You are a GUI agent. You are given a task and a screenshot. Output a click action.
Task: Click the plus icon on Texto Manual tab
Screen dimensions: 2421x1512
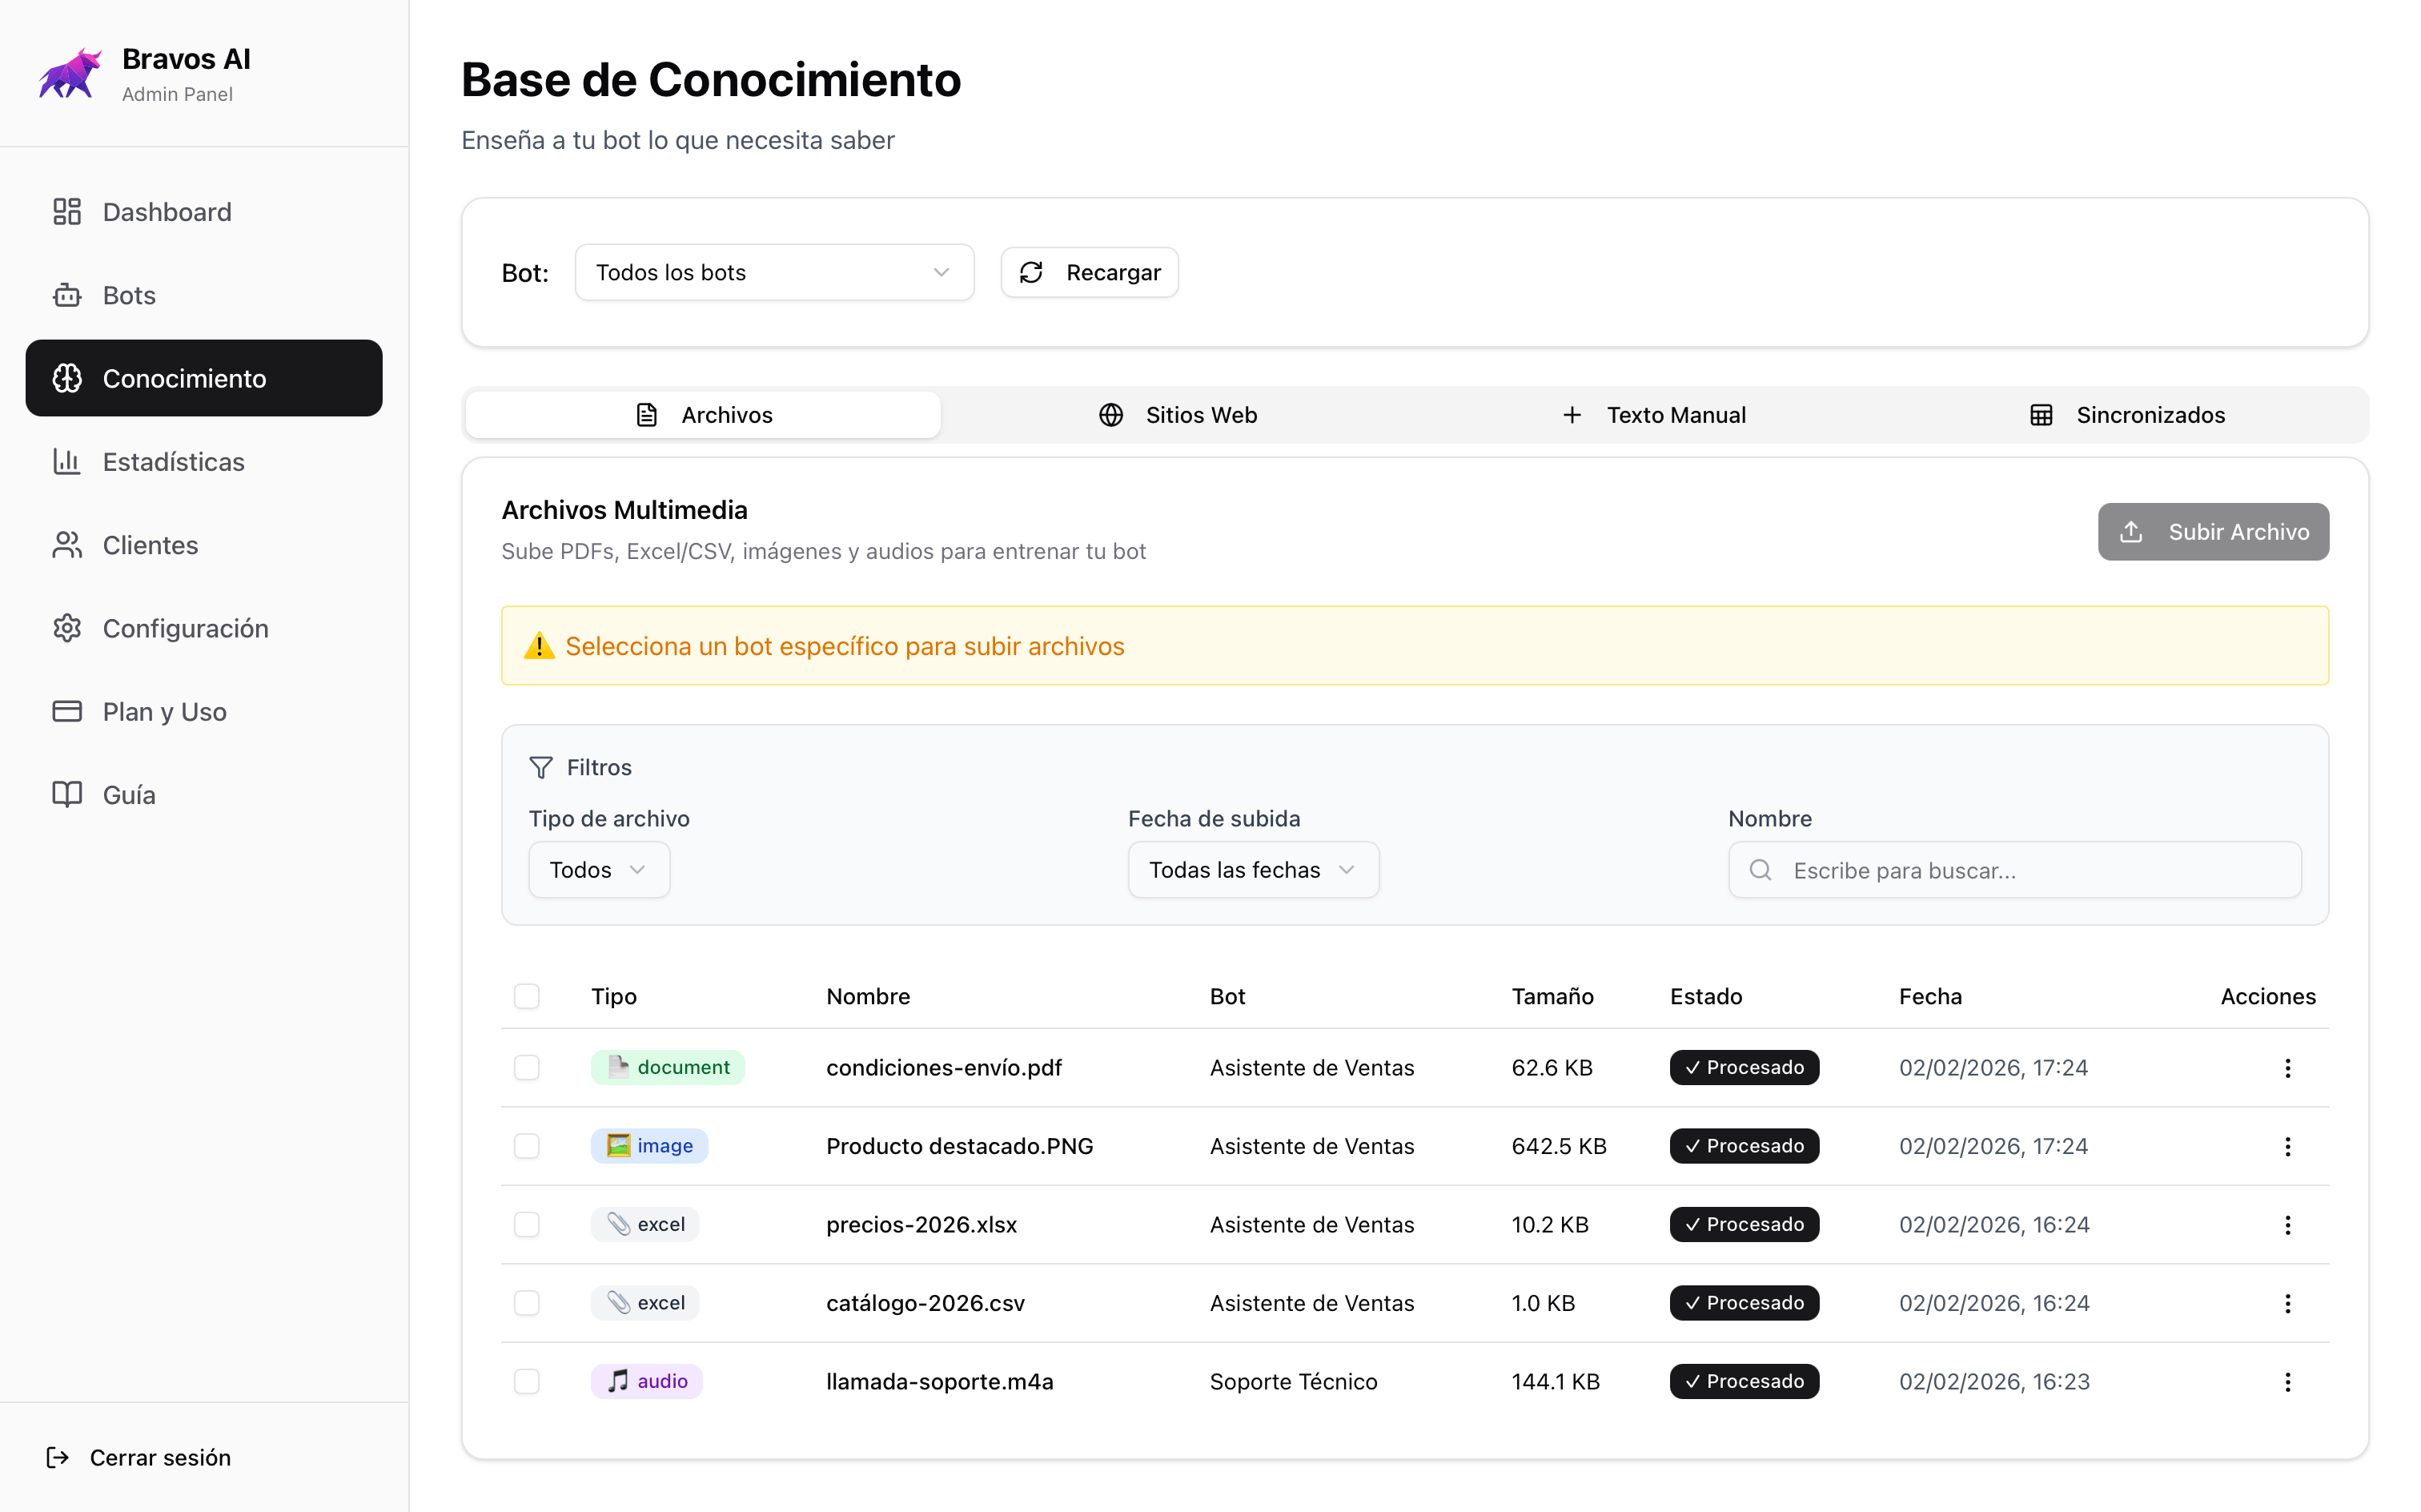tap(1572, 415)
